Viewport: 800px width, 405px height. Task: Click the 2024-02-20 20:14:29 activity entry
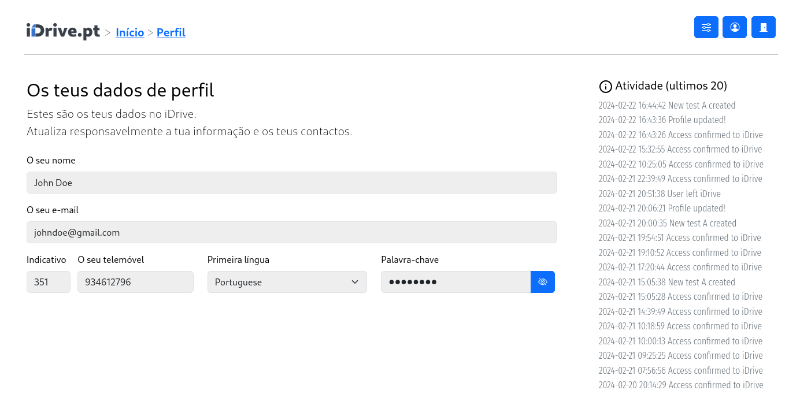[x=680, y=385]
